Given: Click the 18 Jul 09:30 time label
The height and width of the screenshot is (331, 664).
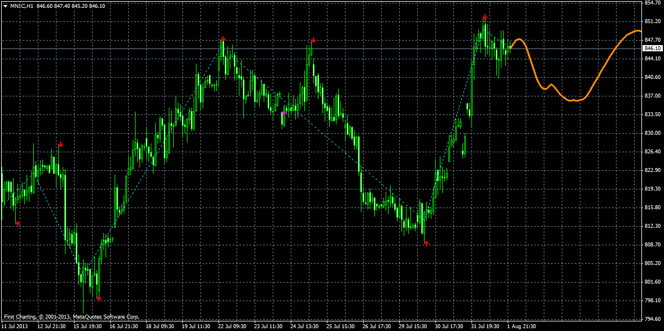Looking at the screenshot, I should coord(160,326).
